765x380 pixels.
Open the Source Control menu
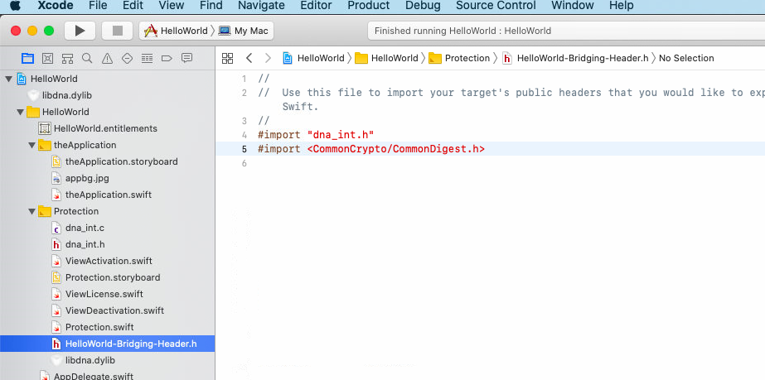click(496, 6)
